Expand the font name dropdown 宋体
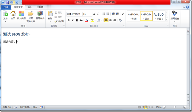The image size is (192, 112). pos(81,14)
